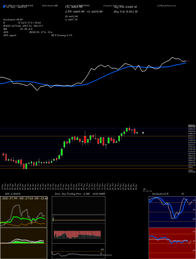Click the 'Day Vol: 0.561 M' reading
The width and height of the screenshot is (196, 259).
coord(125,11)
